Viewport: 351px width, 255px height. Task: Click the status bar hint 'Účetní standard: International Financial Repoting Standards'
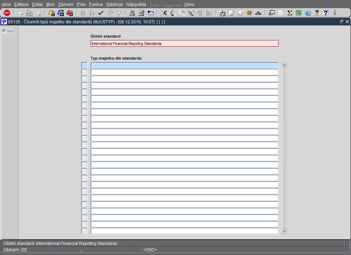point(60,244)
